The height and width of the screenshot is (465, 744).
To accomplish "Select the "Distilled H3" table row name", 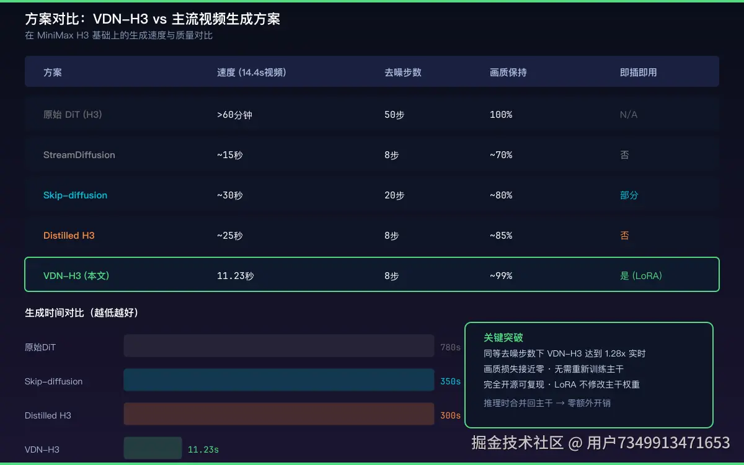I will [x=69, y=236].
